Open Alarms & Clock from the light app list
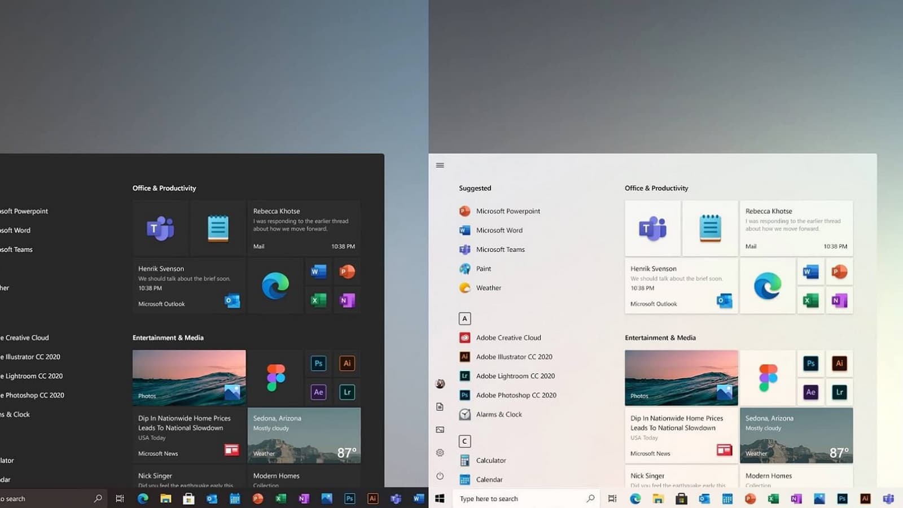 point(490,414)
